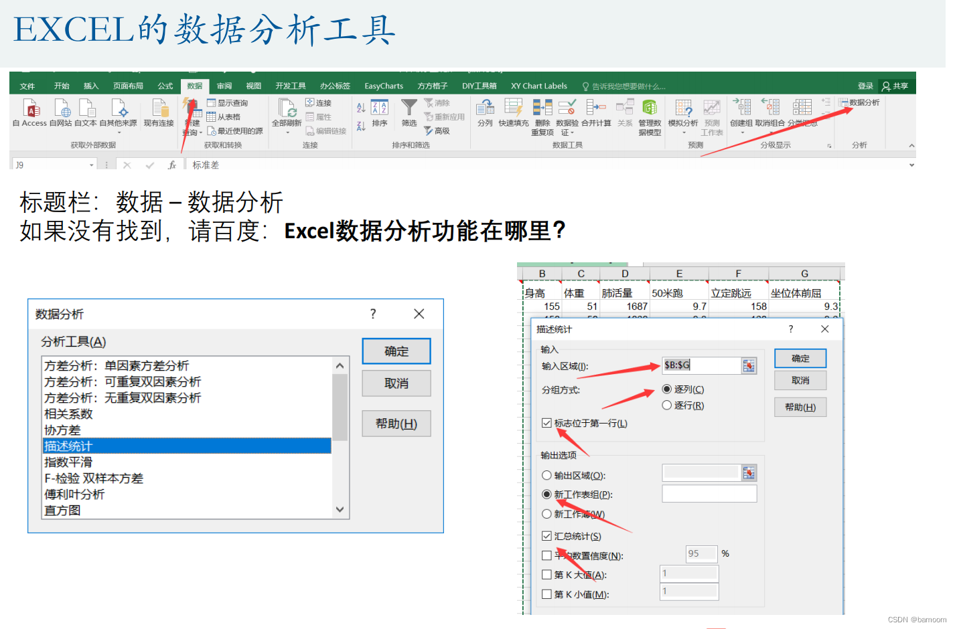Switch to the 公式 (Formulas) tab

(x=165, y=86)
